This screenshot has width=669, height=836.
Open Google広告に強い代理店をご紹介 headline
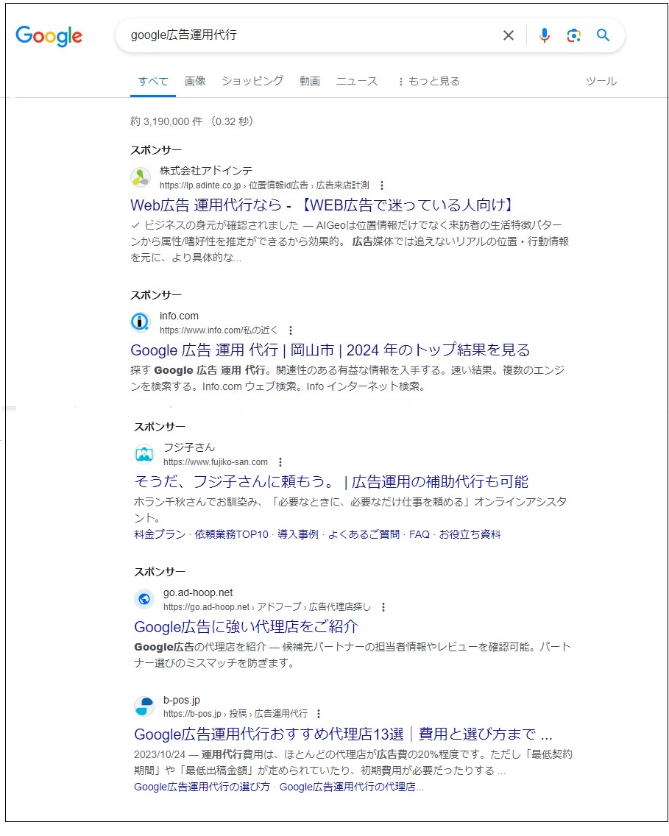coord(247,626)
